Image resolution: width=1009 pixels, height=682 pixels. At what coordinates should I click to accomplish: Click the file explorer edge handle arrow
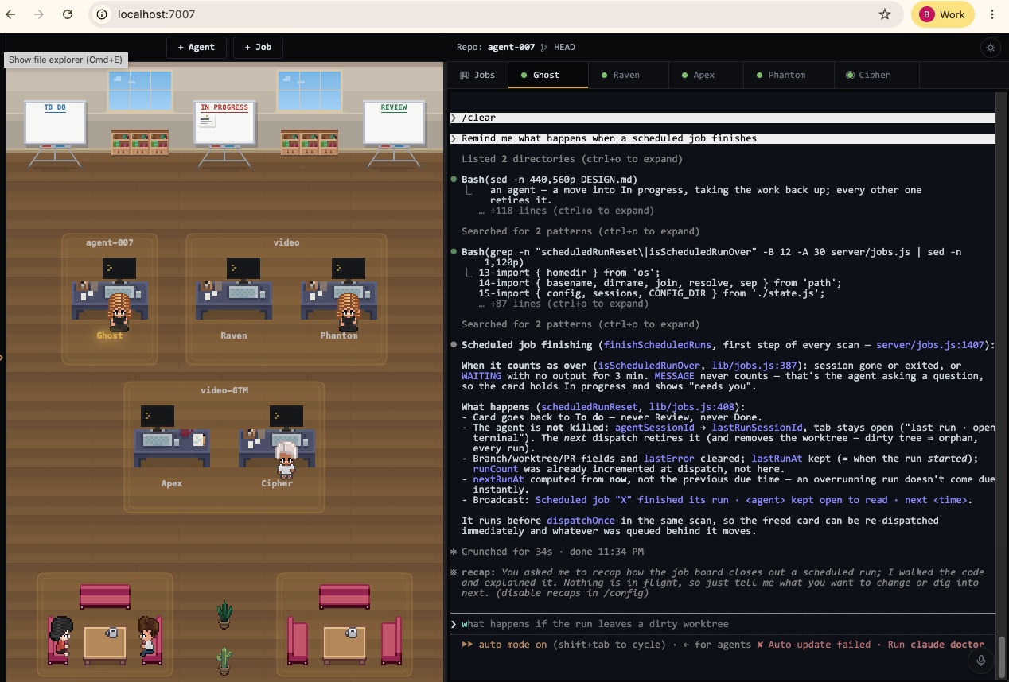[x=2, y=358]
